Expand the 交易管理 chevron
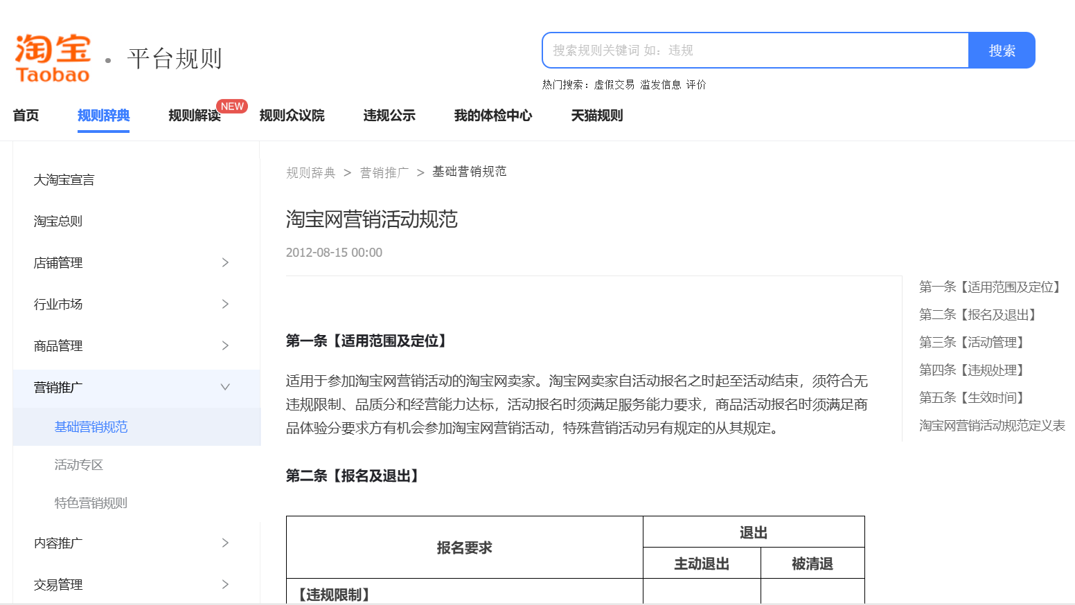 click(x=225, y=584)
